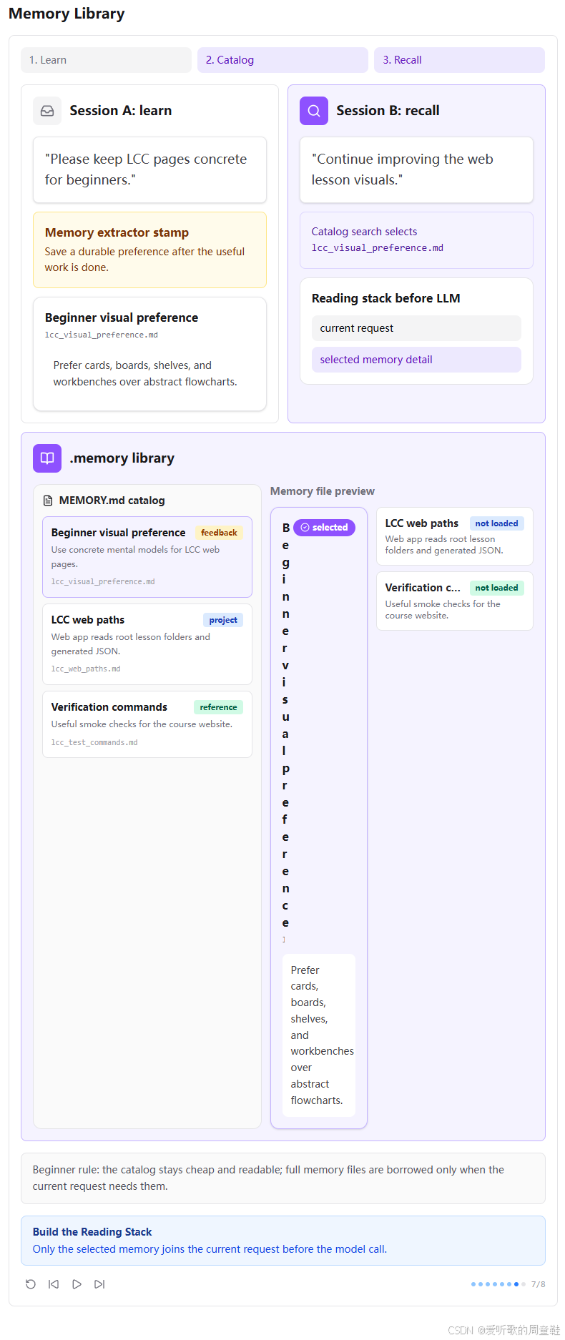The height and width of the screenshot is (1340, 565).
Task: Switch to the 2. Catalog tab
Action: coord(282,60)
